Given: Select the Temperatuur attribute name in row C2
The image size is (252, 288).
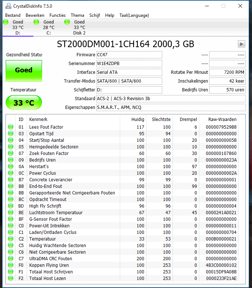Looking at the screenshot, I should pyautogui.click(x=42, y=239).
